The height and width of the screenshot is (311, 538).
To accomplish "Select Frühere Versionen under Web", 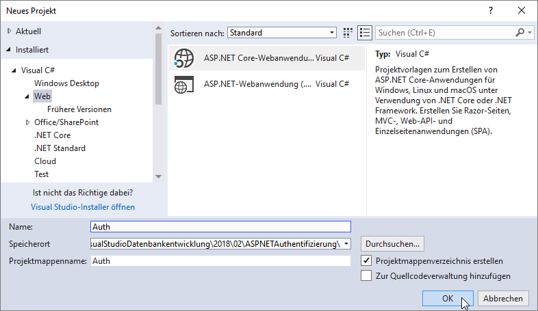I will click(x=79, y=109).
